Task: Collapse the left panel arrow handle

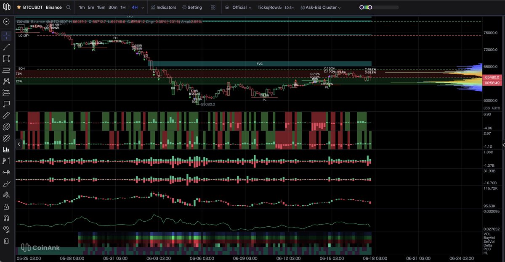Action: pyautogui.click(x=19, y=144)
